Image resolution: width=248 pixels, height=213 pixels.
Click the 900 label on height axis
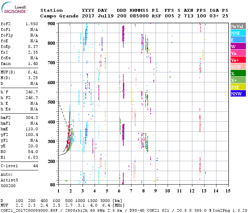pyautogui.click(x=52, y=23)
